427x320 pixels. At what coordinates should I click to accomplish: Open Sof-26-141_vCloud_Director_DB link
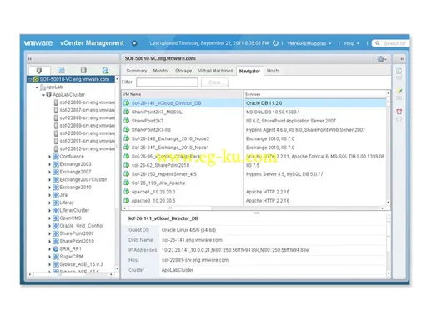point(166,103)
